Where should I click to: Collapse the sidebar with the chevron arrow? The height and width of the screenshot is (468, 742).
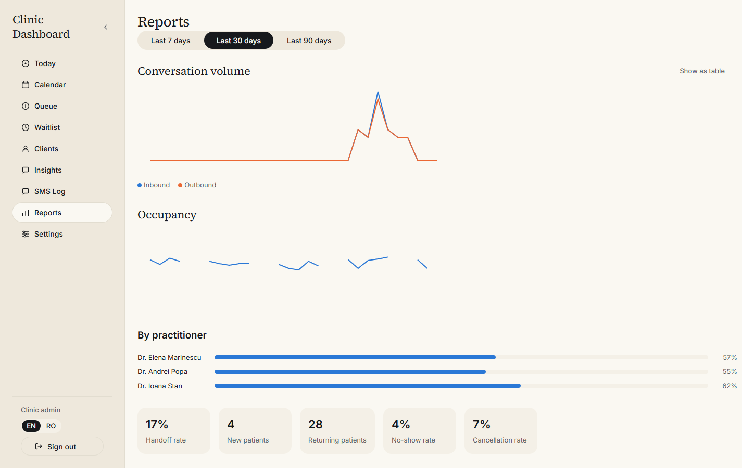[106, 27]
